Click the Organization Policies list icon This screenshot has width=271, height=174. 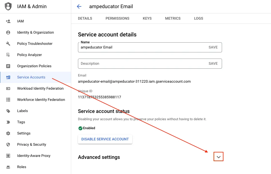coord(8,66)
